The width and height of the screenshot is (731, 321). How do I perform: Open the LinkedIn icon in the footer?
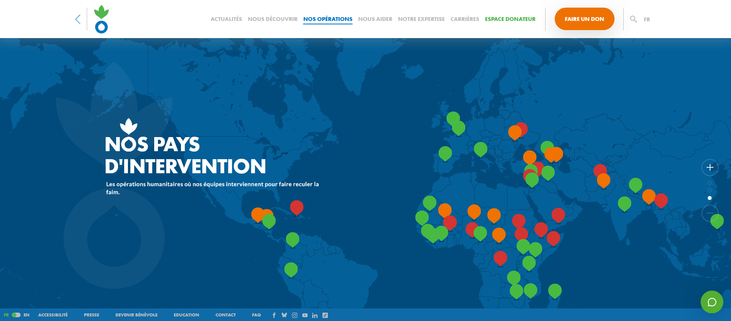pos(315,315)
